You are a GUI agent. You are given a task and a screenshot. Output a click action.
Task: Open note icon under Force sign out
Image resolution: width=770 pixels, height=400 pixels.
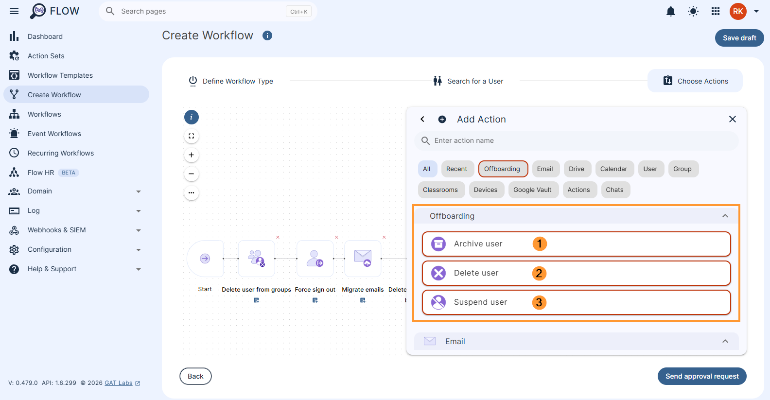pos(315,300)
